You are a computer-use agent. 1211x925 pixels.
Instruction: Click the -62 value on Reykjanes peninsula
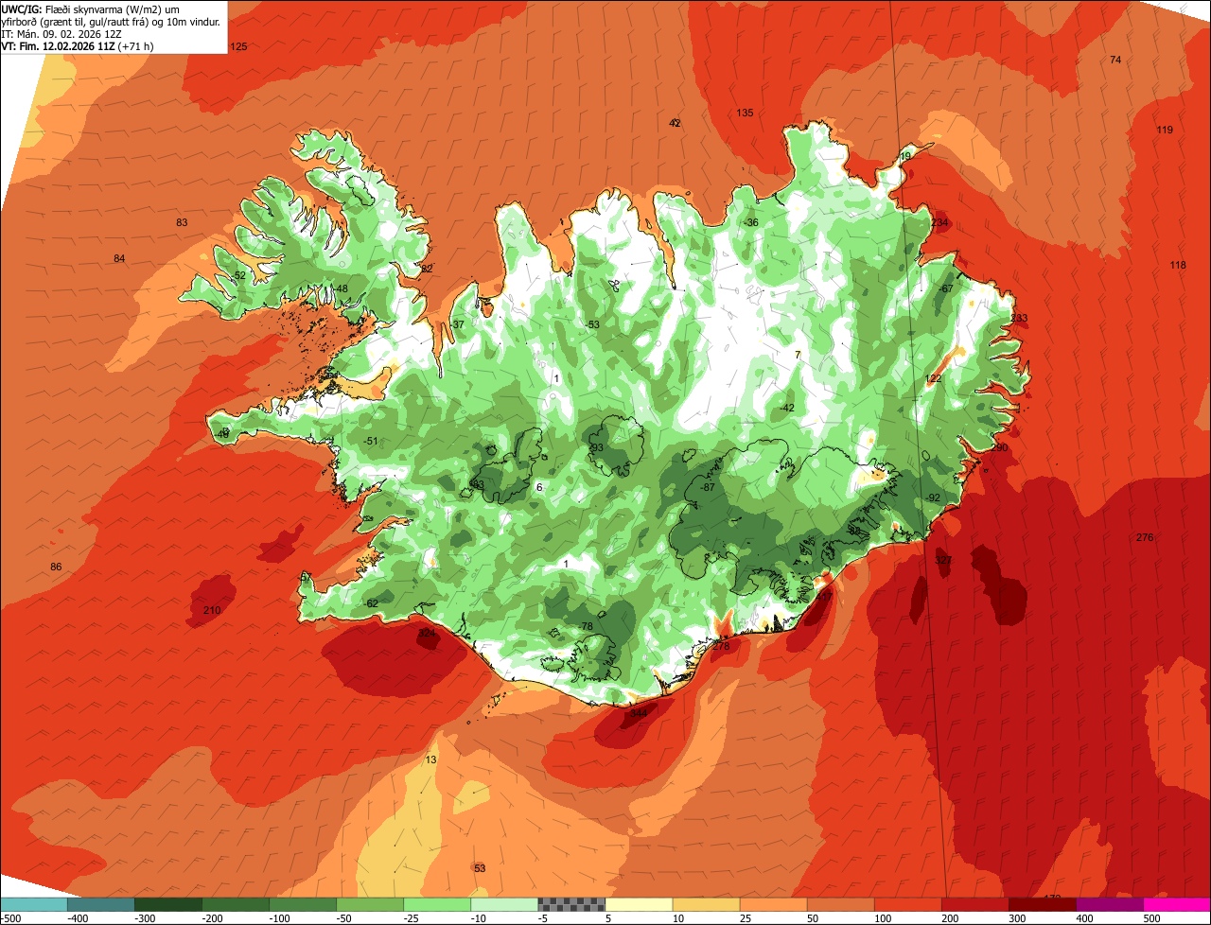372,603
